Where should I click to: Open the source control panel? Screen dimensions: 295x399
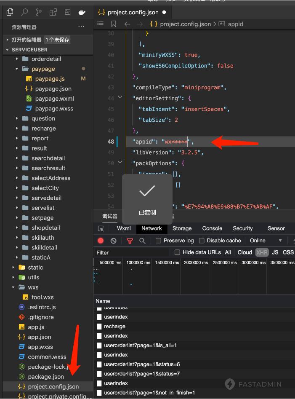[x=39, y=12]
